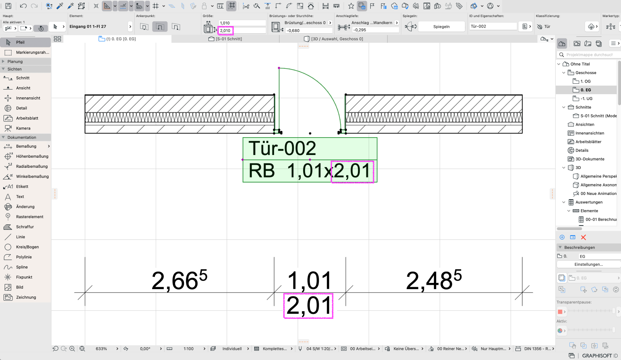This screenshot has width=621, height=360.
Task: Collapse the Auswertungen tree folder
Action: pos(564,202)
